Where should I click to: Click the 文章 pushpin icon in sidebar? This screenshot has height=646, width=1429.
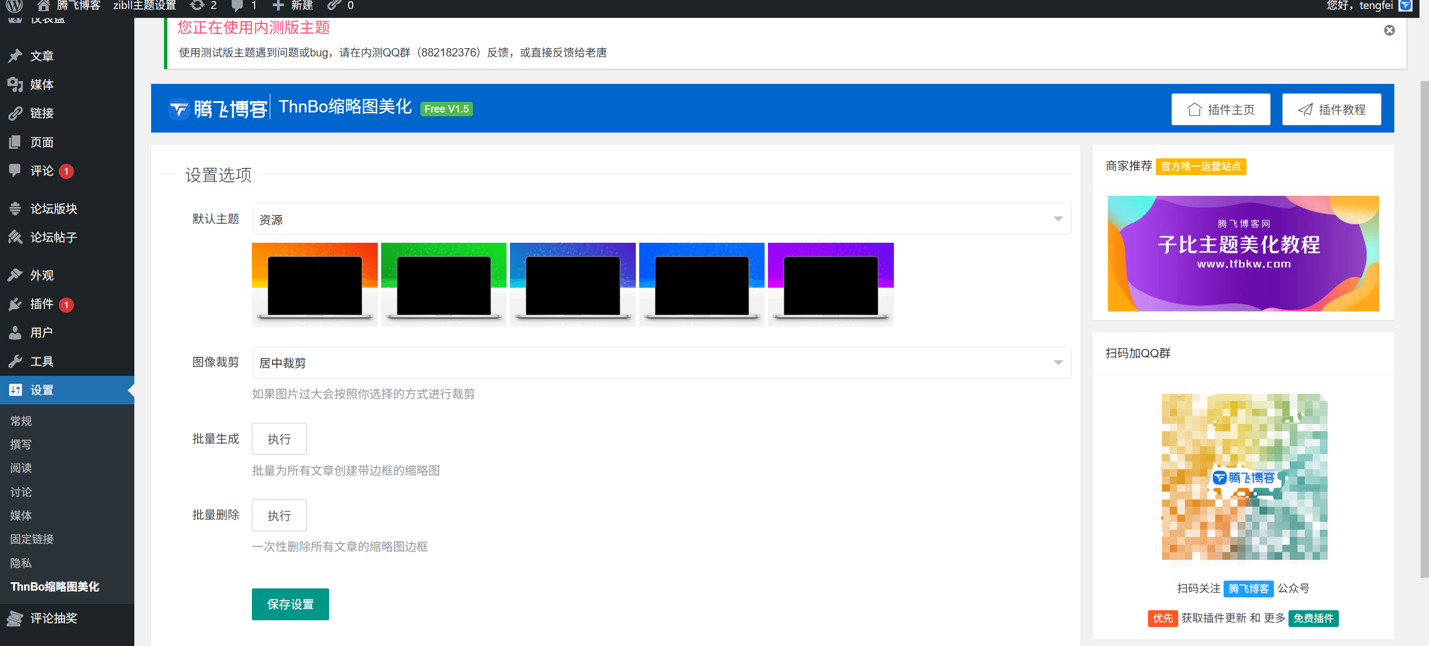[15, 56]
